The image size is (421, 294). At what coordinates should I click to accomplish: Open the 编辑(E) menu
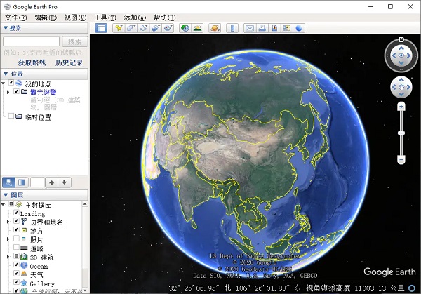46,18
